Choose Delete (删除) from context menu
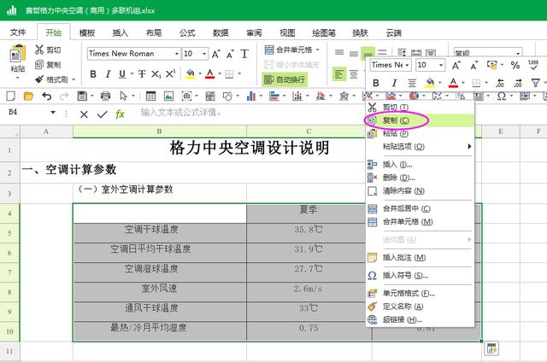547x362 pixels. point(420,178)
